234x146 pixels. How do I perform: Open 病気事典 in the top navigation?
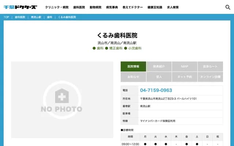112,7
